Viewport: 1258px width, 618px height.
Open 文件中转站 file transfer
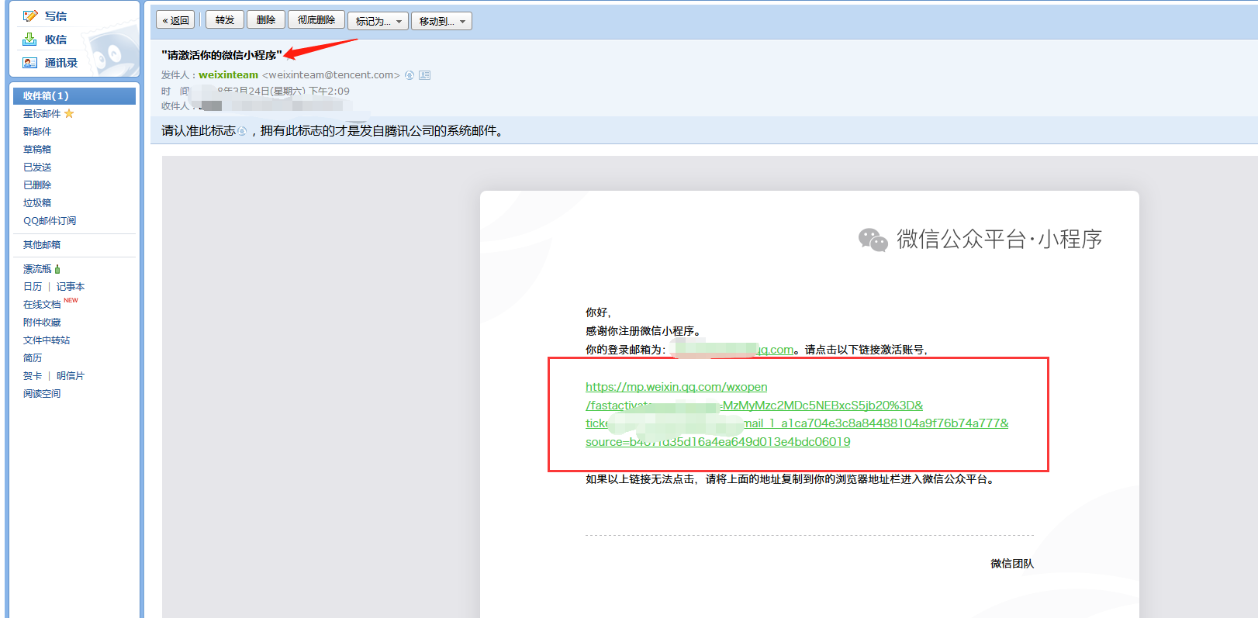click(x=47, y=340)
